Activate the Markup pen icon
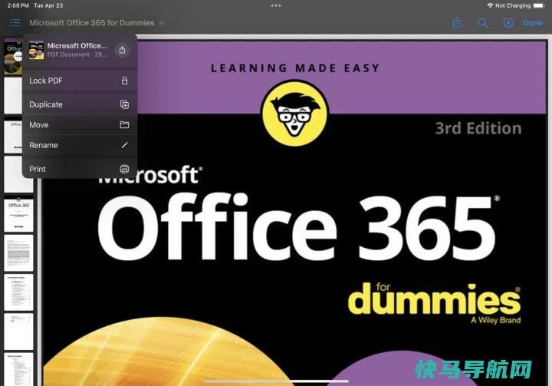 click(x=508, y=23)
